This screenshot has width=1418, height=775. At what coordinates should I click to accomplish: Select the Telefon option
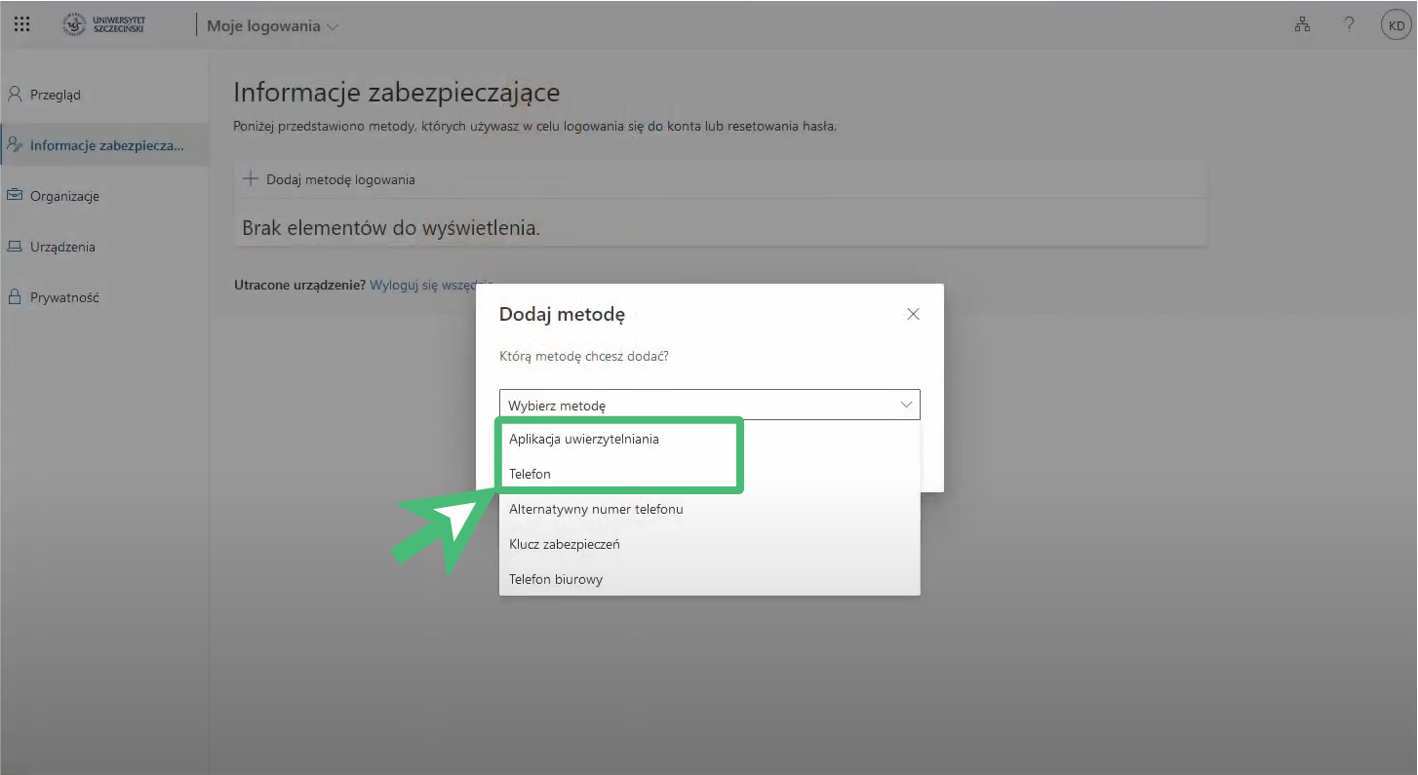tap(530, 474)
